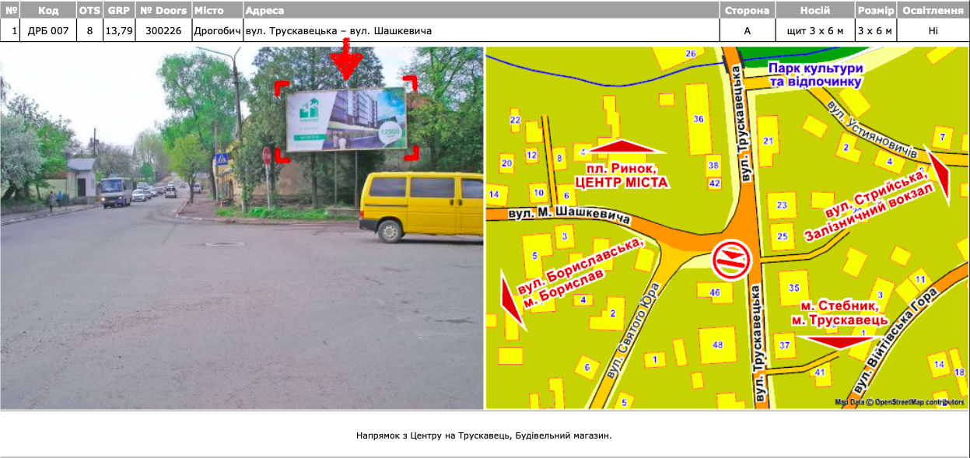Open the location map image
This screenshot has height=458, width=970.
click(x=727, y=227)
